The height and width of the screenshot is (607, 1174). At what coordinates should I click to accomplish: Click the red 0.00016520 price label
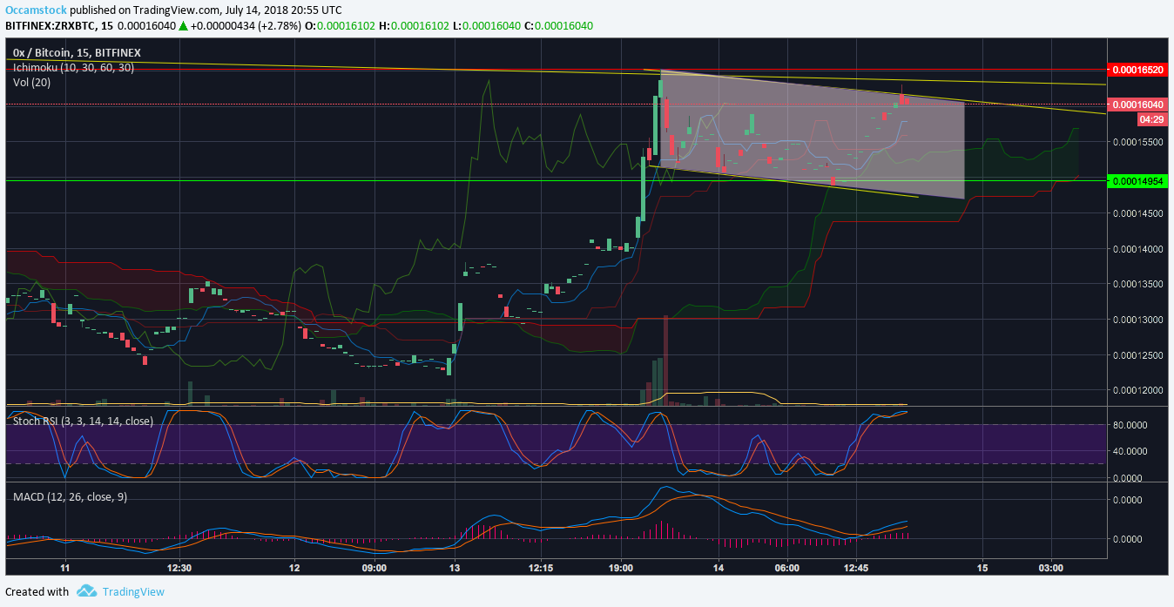1138,69
